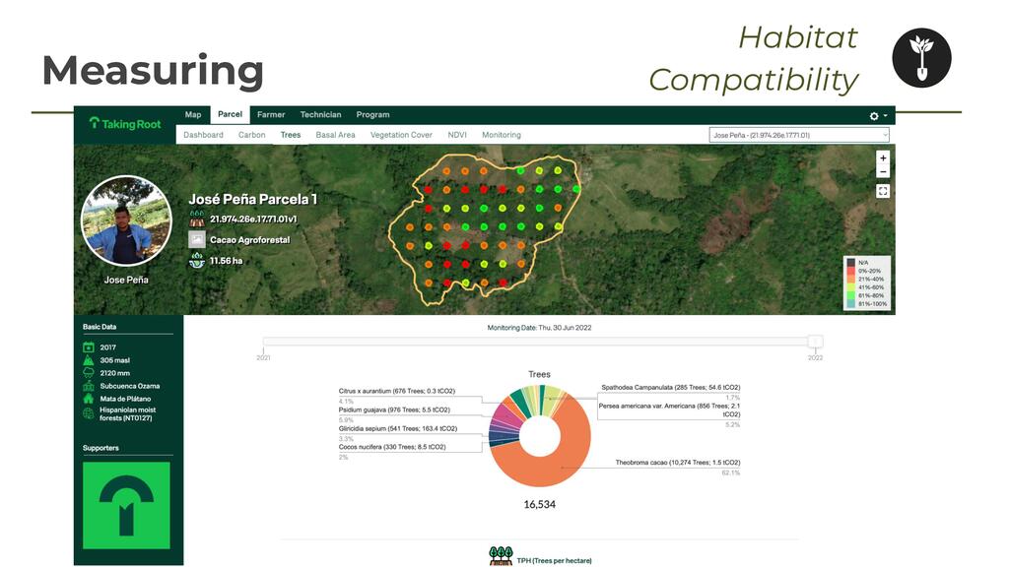Image resolution: width=1009 pixels, height=567 pixels.
Task: Open the Technician tab
Action: point(320,115)
